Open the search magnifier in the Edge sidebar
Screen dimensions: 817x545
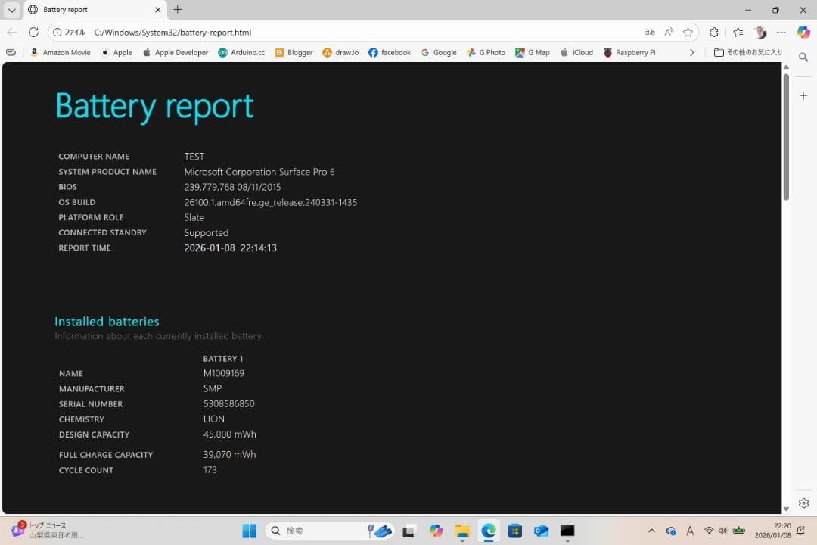(803, 57)
